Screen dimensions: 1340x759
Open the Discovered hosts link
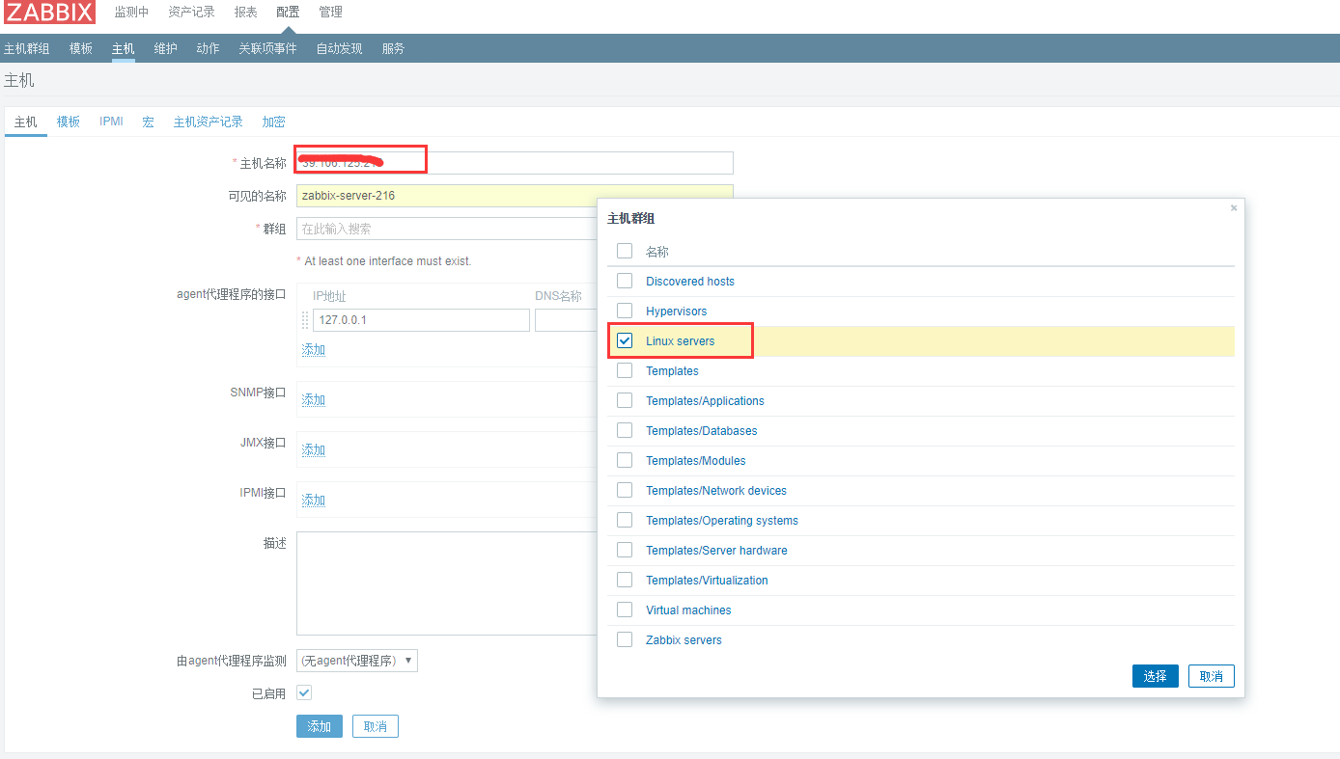[x=690, y=282]
